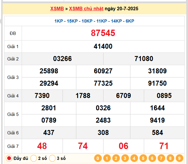Click the digit 6 filter circle
The height and width of the screenshot is (164, 188).
click(x=152, y=158)
